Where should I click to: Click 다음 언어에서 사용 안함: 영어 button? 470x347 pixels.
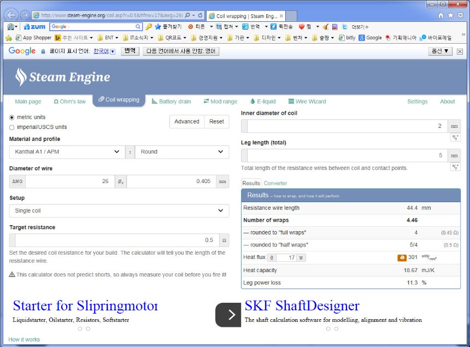(x=181, y=51)
